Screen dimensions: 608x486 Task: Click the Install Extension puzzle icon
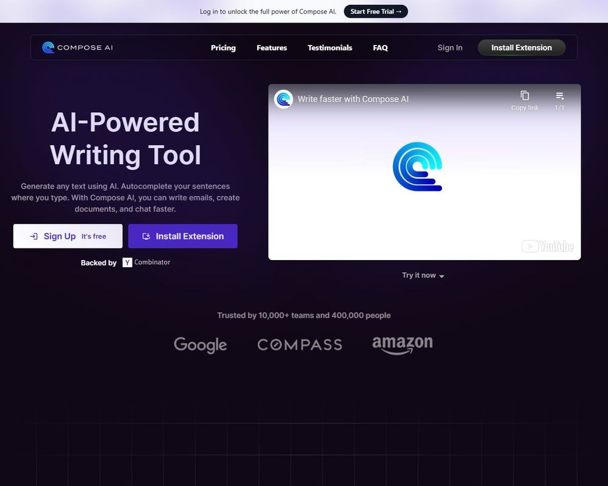point(147,236)
